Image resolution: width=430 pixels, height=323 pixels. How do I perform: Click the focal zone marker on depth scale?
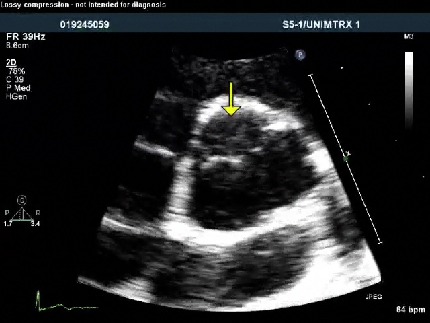pos(347,156)
